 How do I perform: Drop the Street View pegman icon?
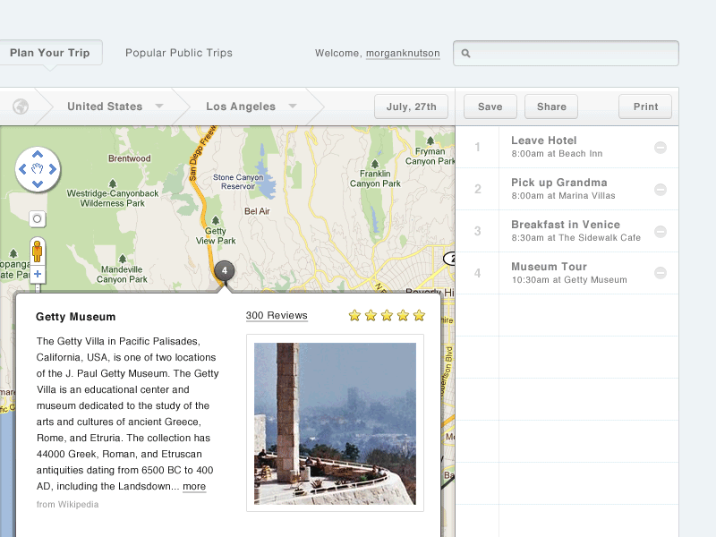coord(38,250)
